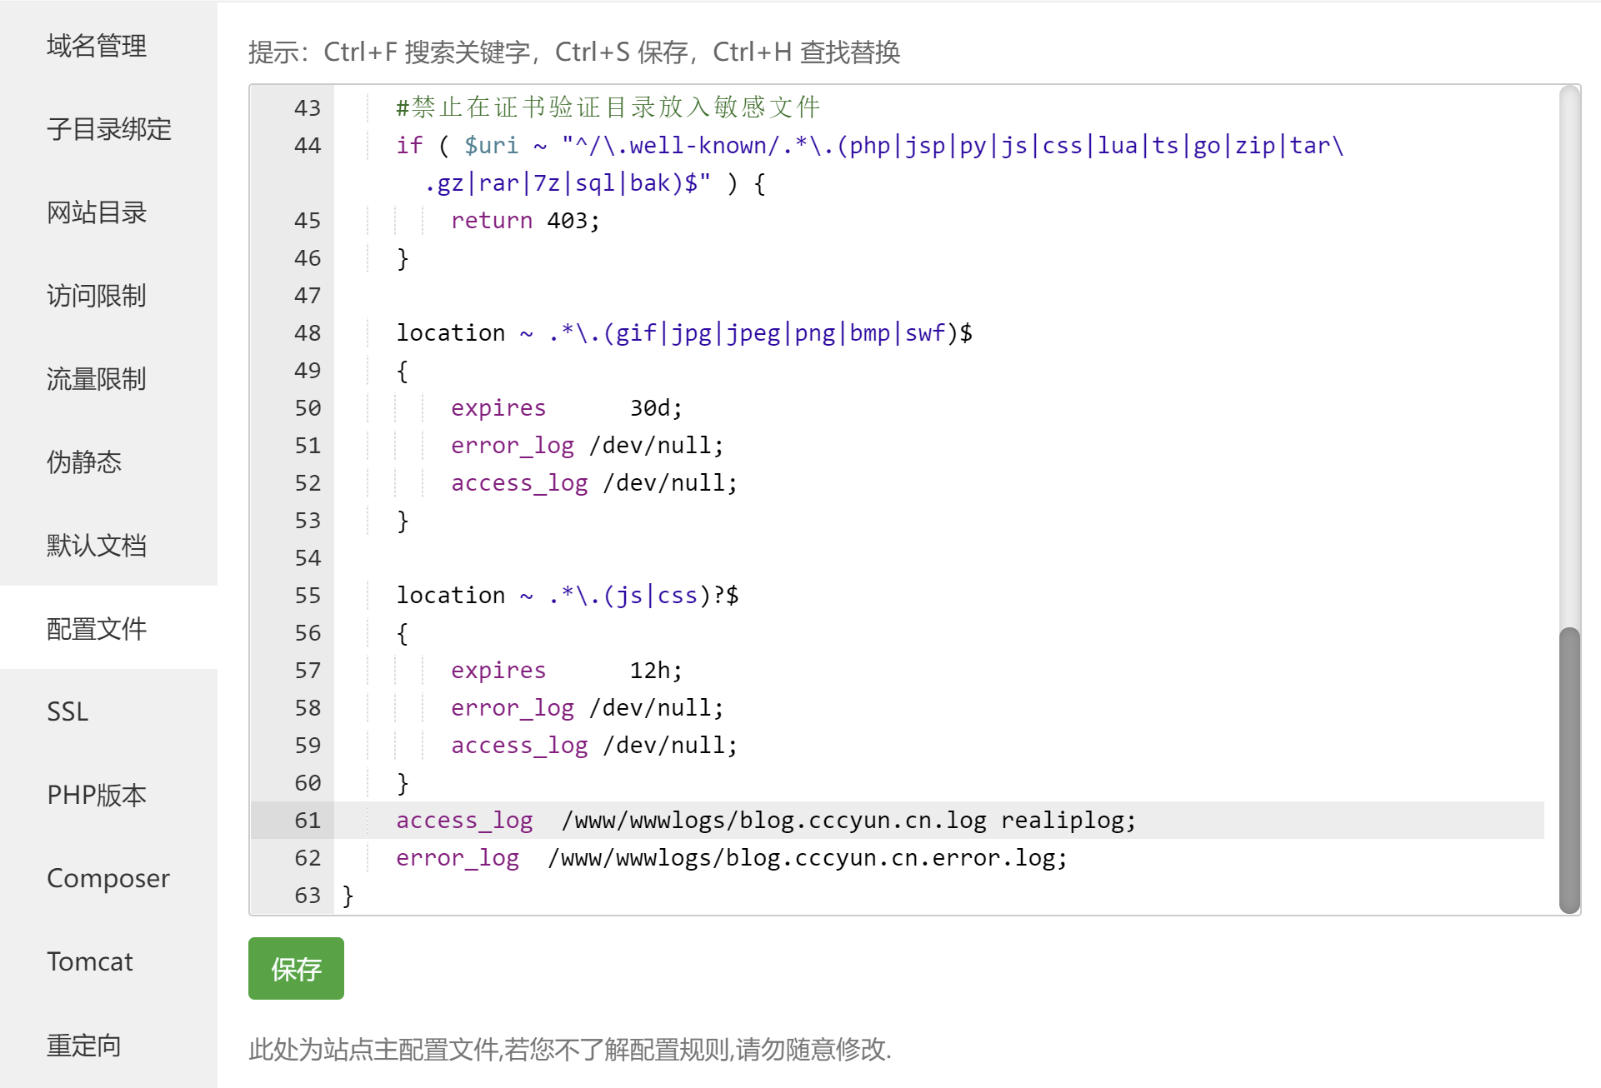Click on the return 403 line
This screenshot has width=1601, height=1088.
click(524, 221)
